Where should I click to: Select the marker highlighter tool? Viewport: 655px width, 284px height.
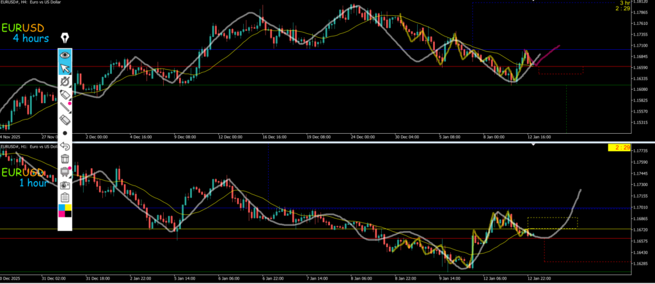tap(65, 94)
